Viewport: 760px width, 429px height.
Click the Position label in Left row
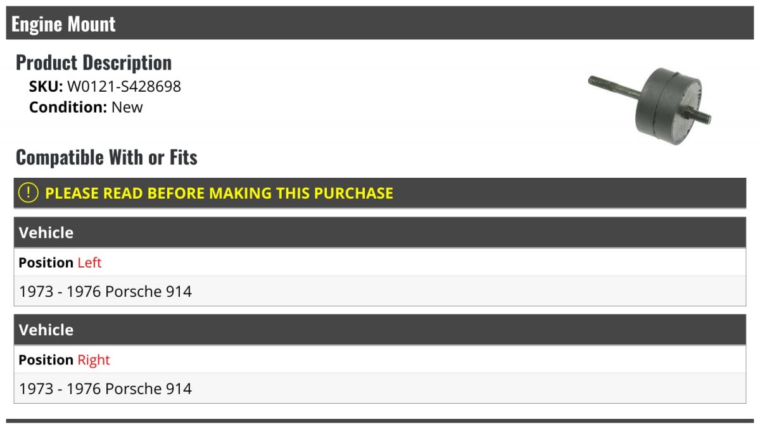click(x=46, y=263)
